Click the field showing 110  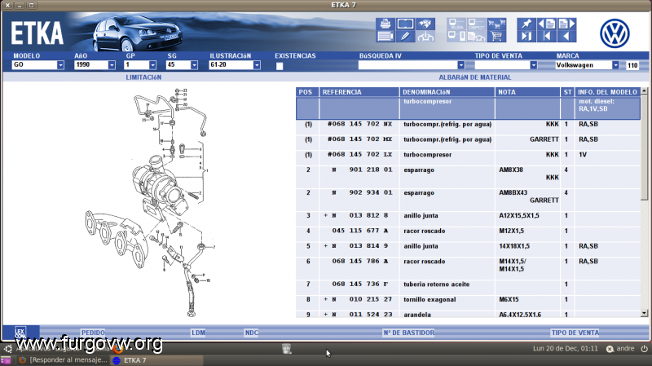point(632,65)
